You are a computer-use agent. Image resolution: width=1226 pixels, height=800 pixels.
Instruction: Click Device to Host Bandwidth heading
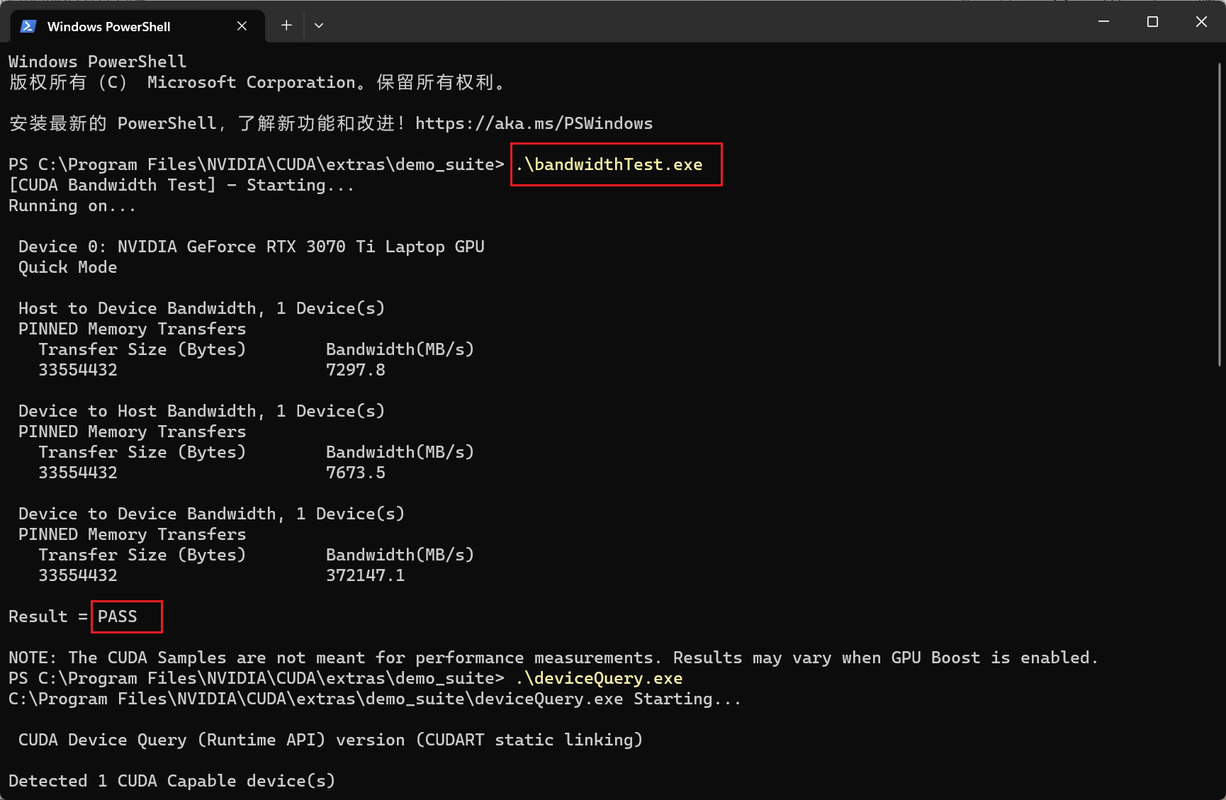tap(201, 411)
